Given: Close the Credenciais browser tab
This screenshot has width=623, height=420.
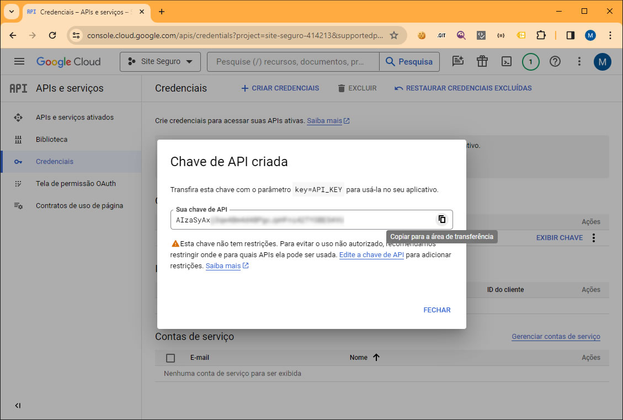Looking at the screenshot, I should coord(142,12).
